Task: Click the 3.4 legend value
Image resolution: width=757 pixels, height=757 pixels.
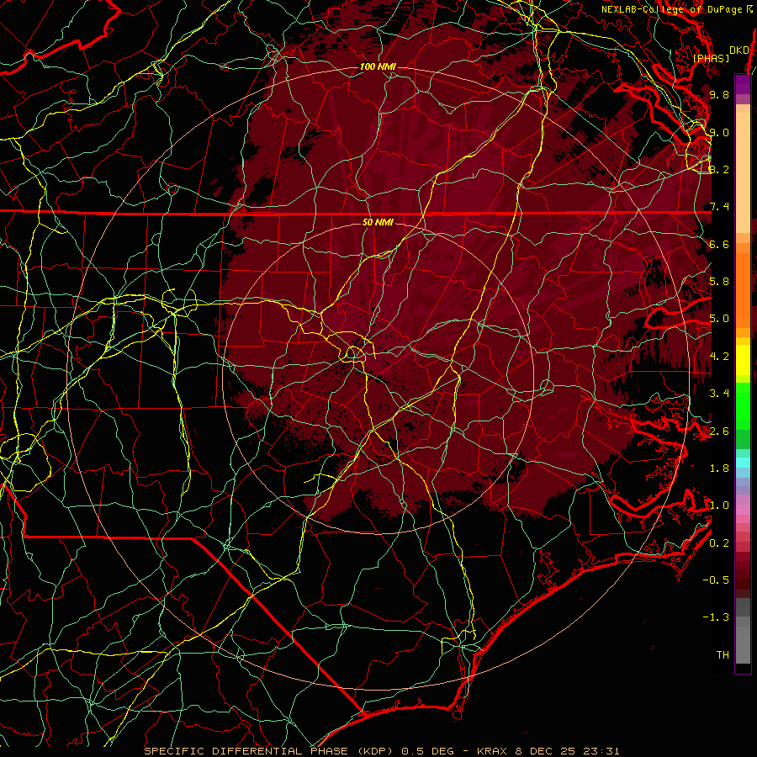Action: [x=719, y=394]
